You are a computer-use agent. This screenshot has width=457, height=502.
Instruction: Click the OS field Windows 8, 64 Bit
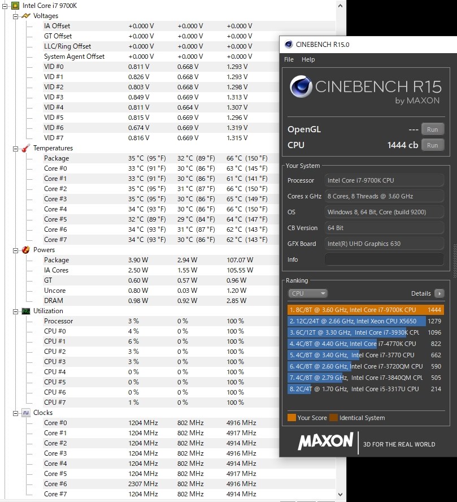tap(384, 212)
